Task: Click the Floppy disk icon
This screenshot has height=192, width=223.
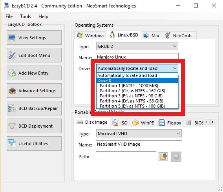Action: [x=162, y=123]
